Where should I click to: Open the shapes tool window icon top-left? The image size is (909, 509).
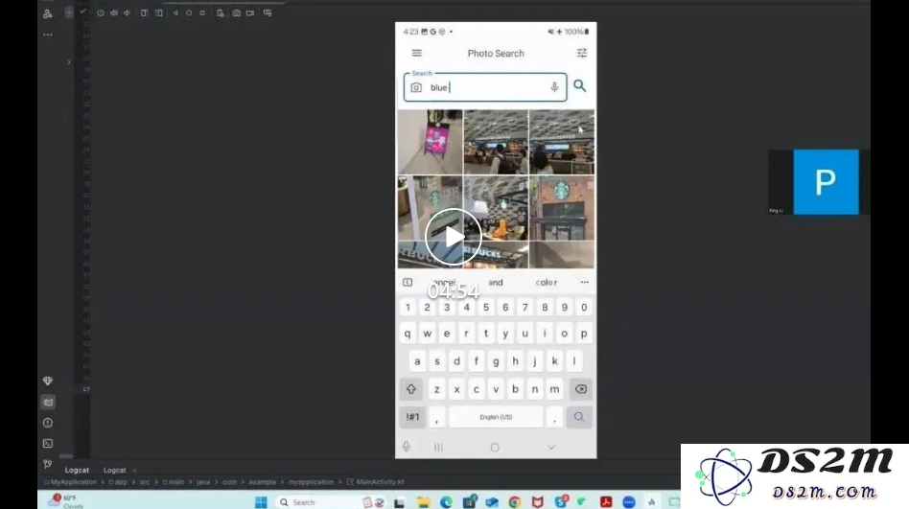[x=48, y=13]
